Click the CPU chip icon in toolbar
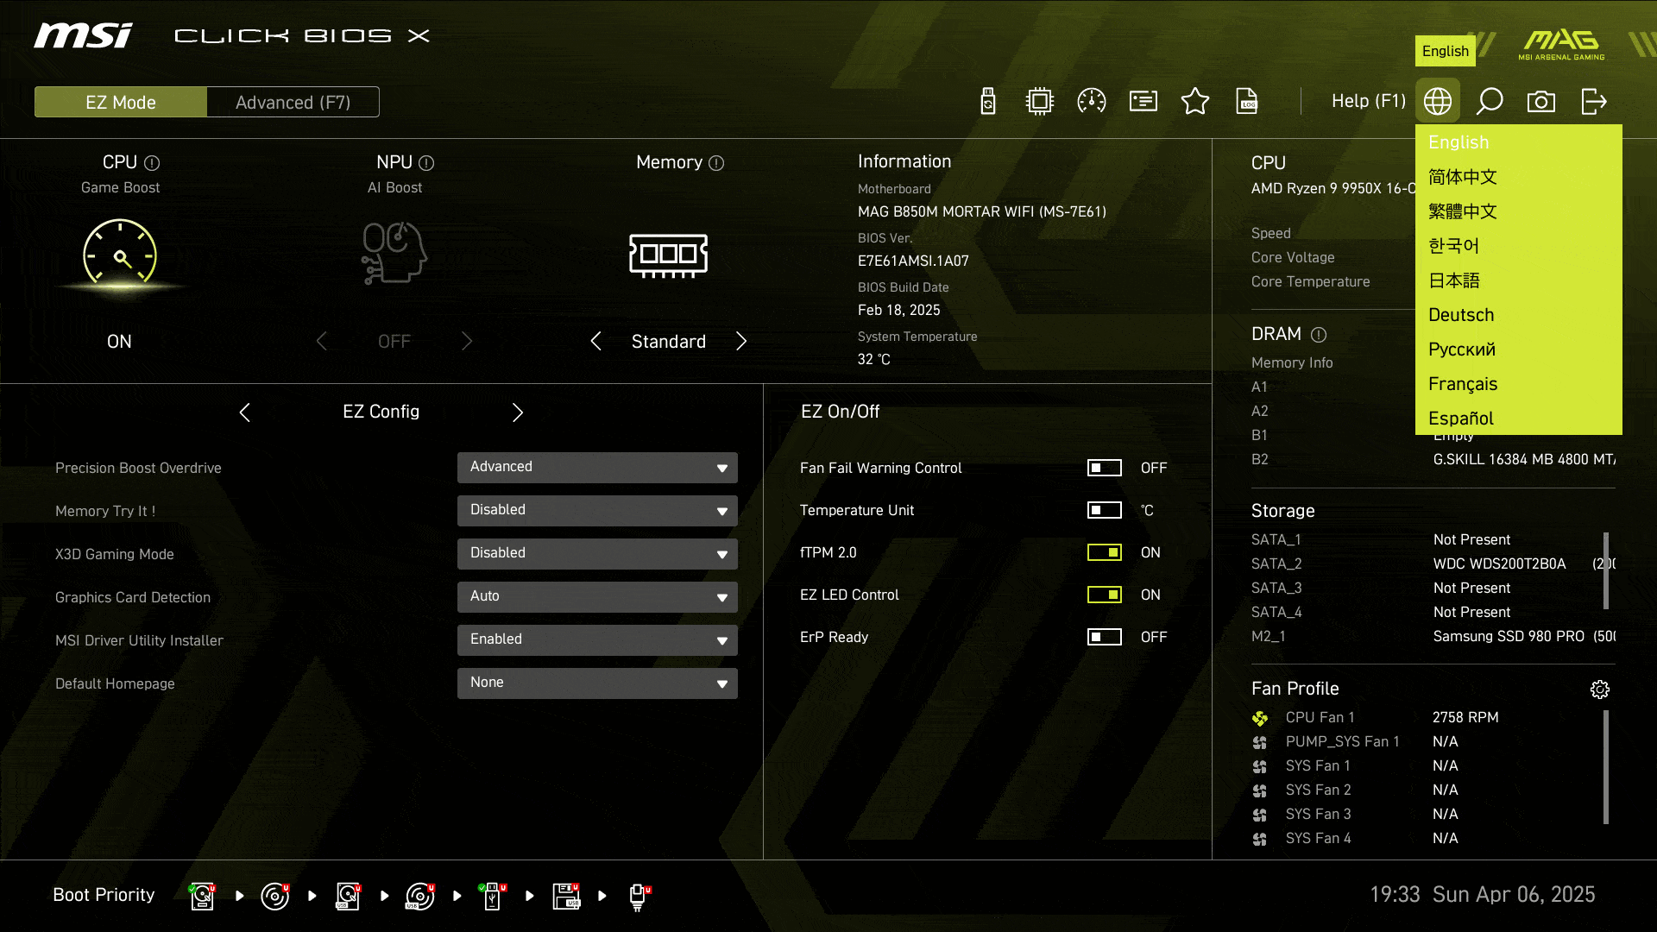Image resolution: width=1657 pixels, height=932 pixels. click(x=1040, y=102)
